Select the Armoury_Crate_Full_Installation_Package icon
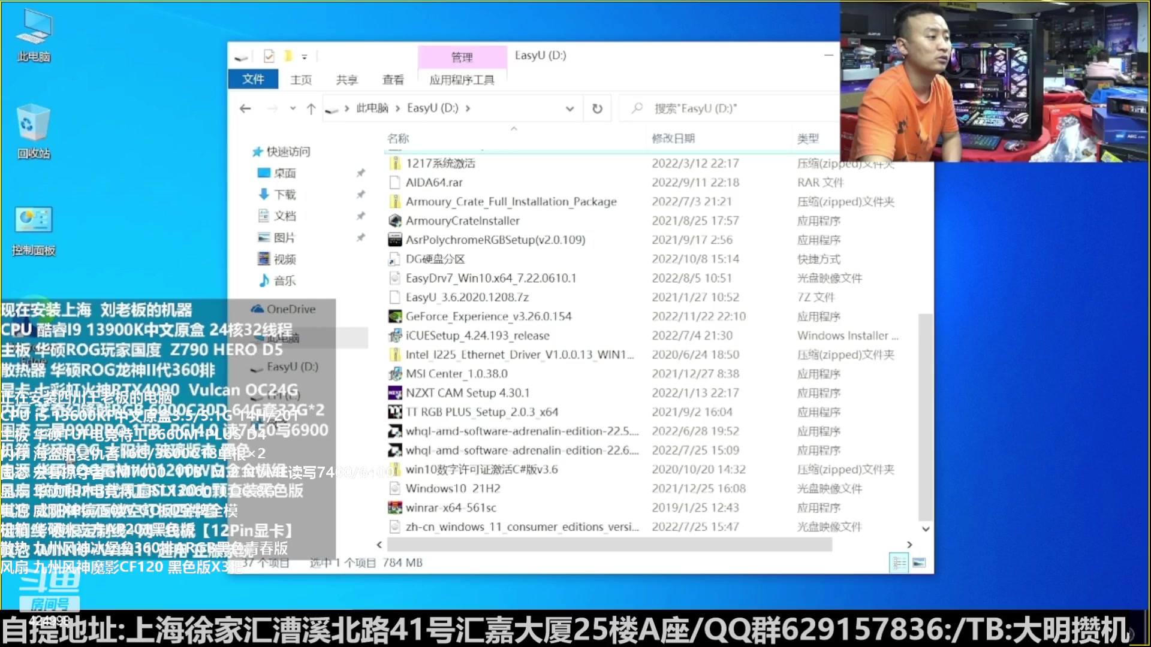1151x647 pixels. (x=394, y=201)
